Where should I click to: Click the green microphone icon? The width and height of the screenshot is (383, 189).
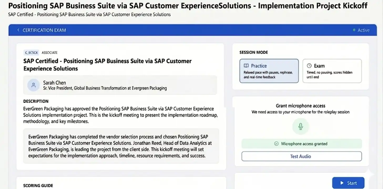(300, 127)
